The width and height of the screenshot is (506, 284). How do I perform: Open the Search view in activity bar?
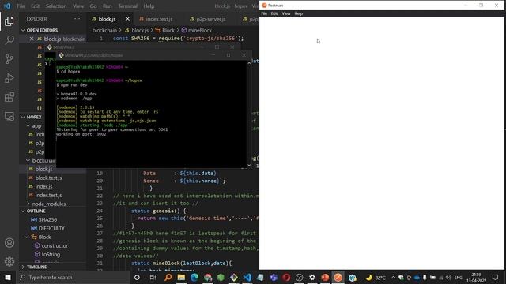point(9,40)
